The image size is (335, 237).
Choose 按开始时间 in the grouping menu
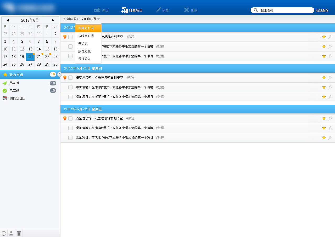(x=88, y=28)
